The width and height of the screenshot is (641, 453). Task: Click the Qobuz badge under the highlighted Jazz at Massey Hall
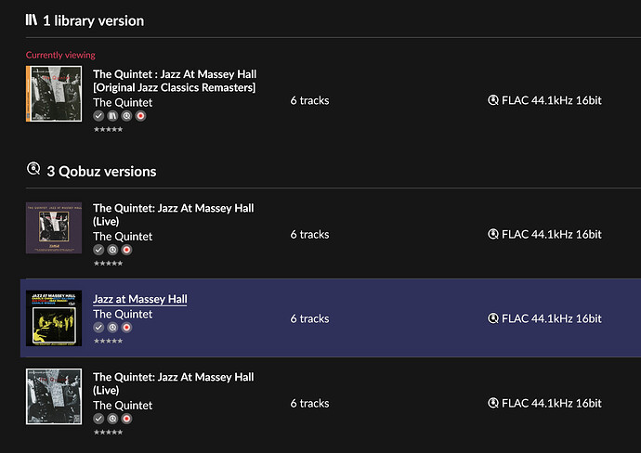[112, 327]
